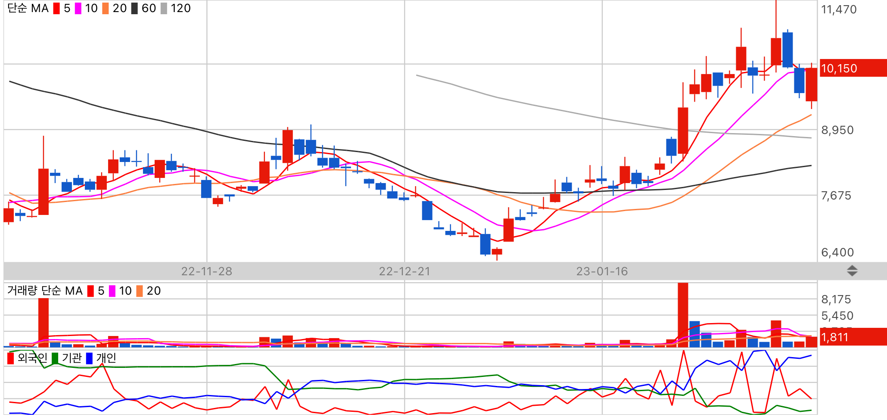Image resolution: width=887 pixels, height=420 pixels.
Task: Click the 5,450 volume axis label
Action: click(837, 316)
